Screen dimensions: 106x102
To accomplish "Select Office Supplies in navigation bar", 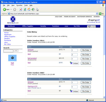I will coord(28,26).
